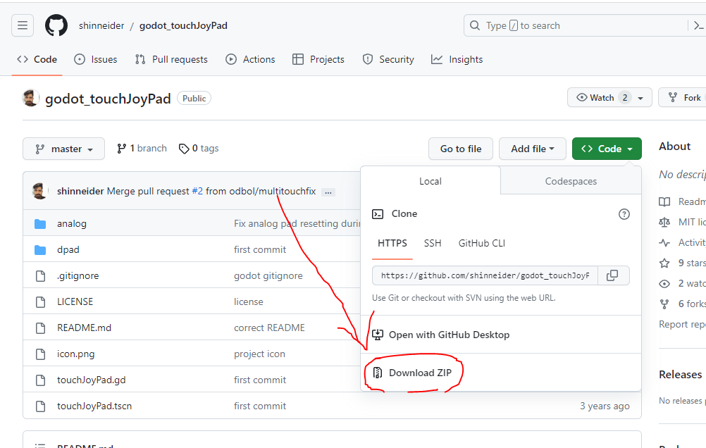
Task: Click the file icon beside README.md
Action: pos(41,328)
